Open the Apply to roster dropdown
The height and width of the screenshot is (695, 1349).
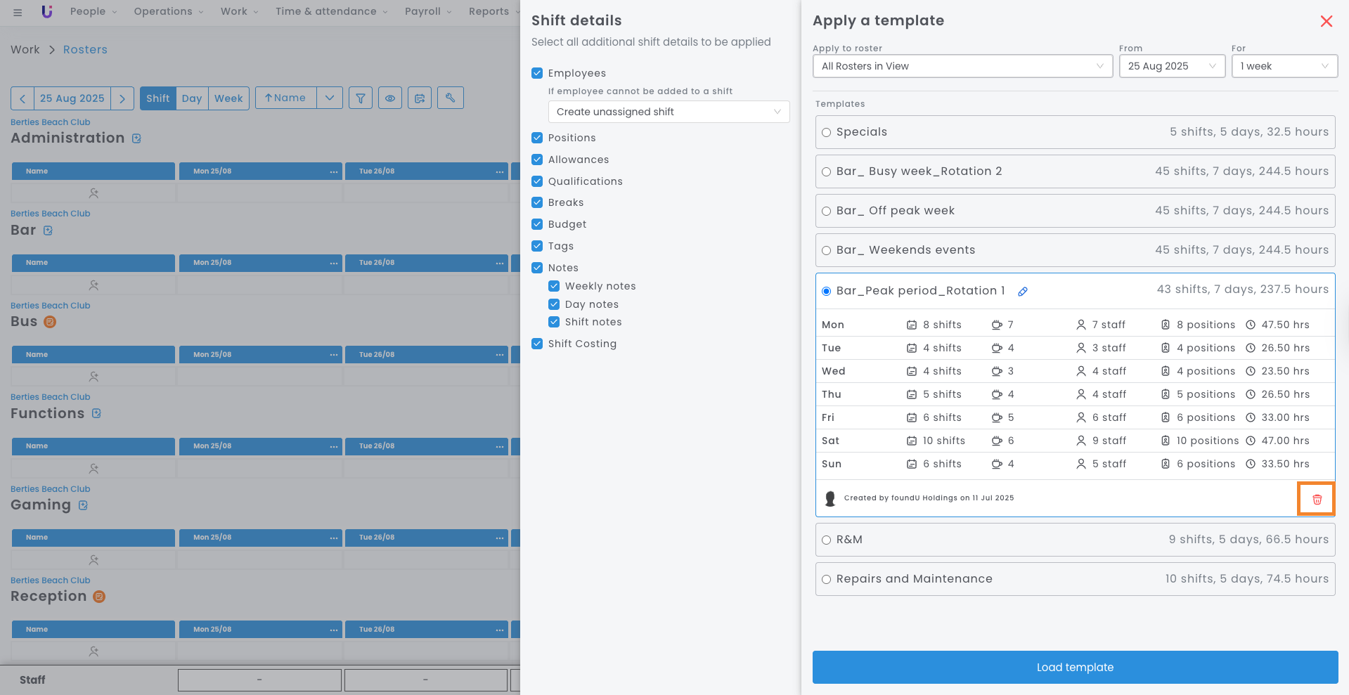(x=962, y=66)
